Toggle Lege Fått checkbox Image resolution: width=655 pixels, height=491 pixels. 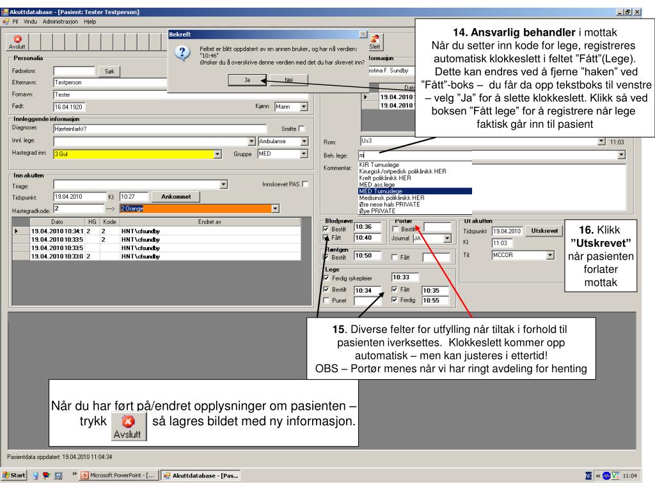point(394,289)
